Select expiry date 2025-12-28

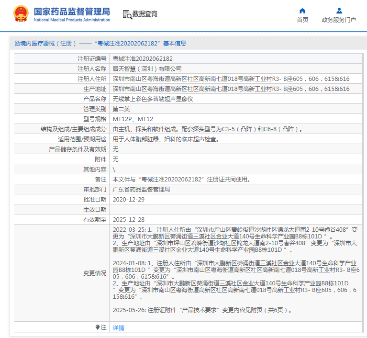click(129, 219)
